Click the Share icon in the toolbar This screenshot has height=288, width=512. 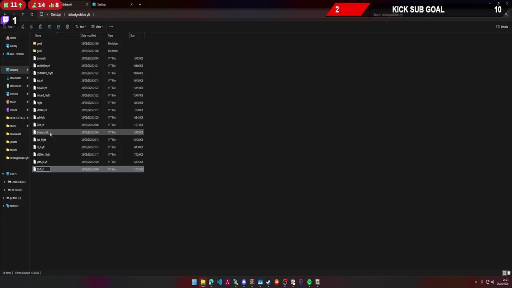pyautogui.click(x=58, y=27)
